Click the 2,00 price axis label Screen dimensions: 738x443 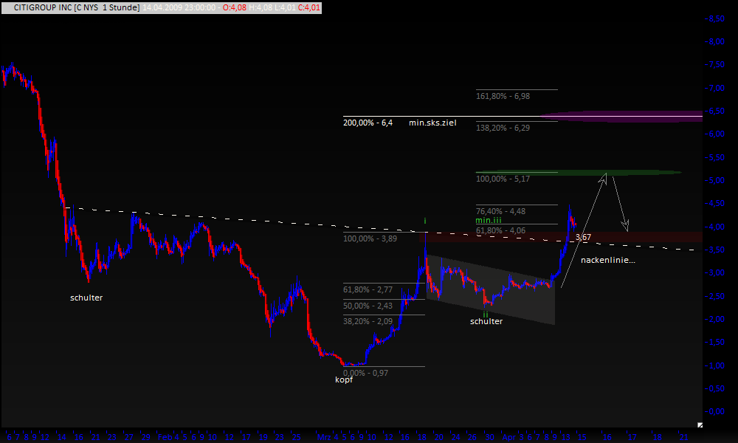point(715,319)
